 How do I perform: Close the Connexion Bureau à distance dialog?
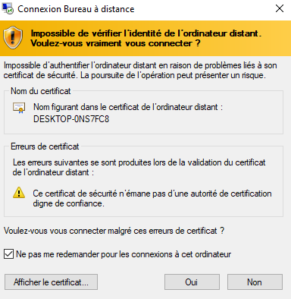click(x=280, y=8)
